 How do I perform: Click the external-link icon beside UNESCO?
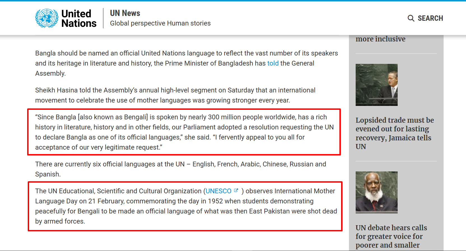(x=236, y=190)
